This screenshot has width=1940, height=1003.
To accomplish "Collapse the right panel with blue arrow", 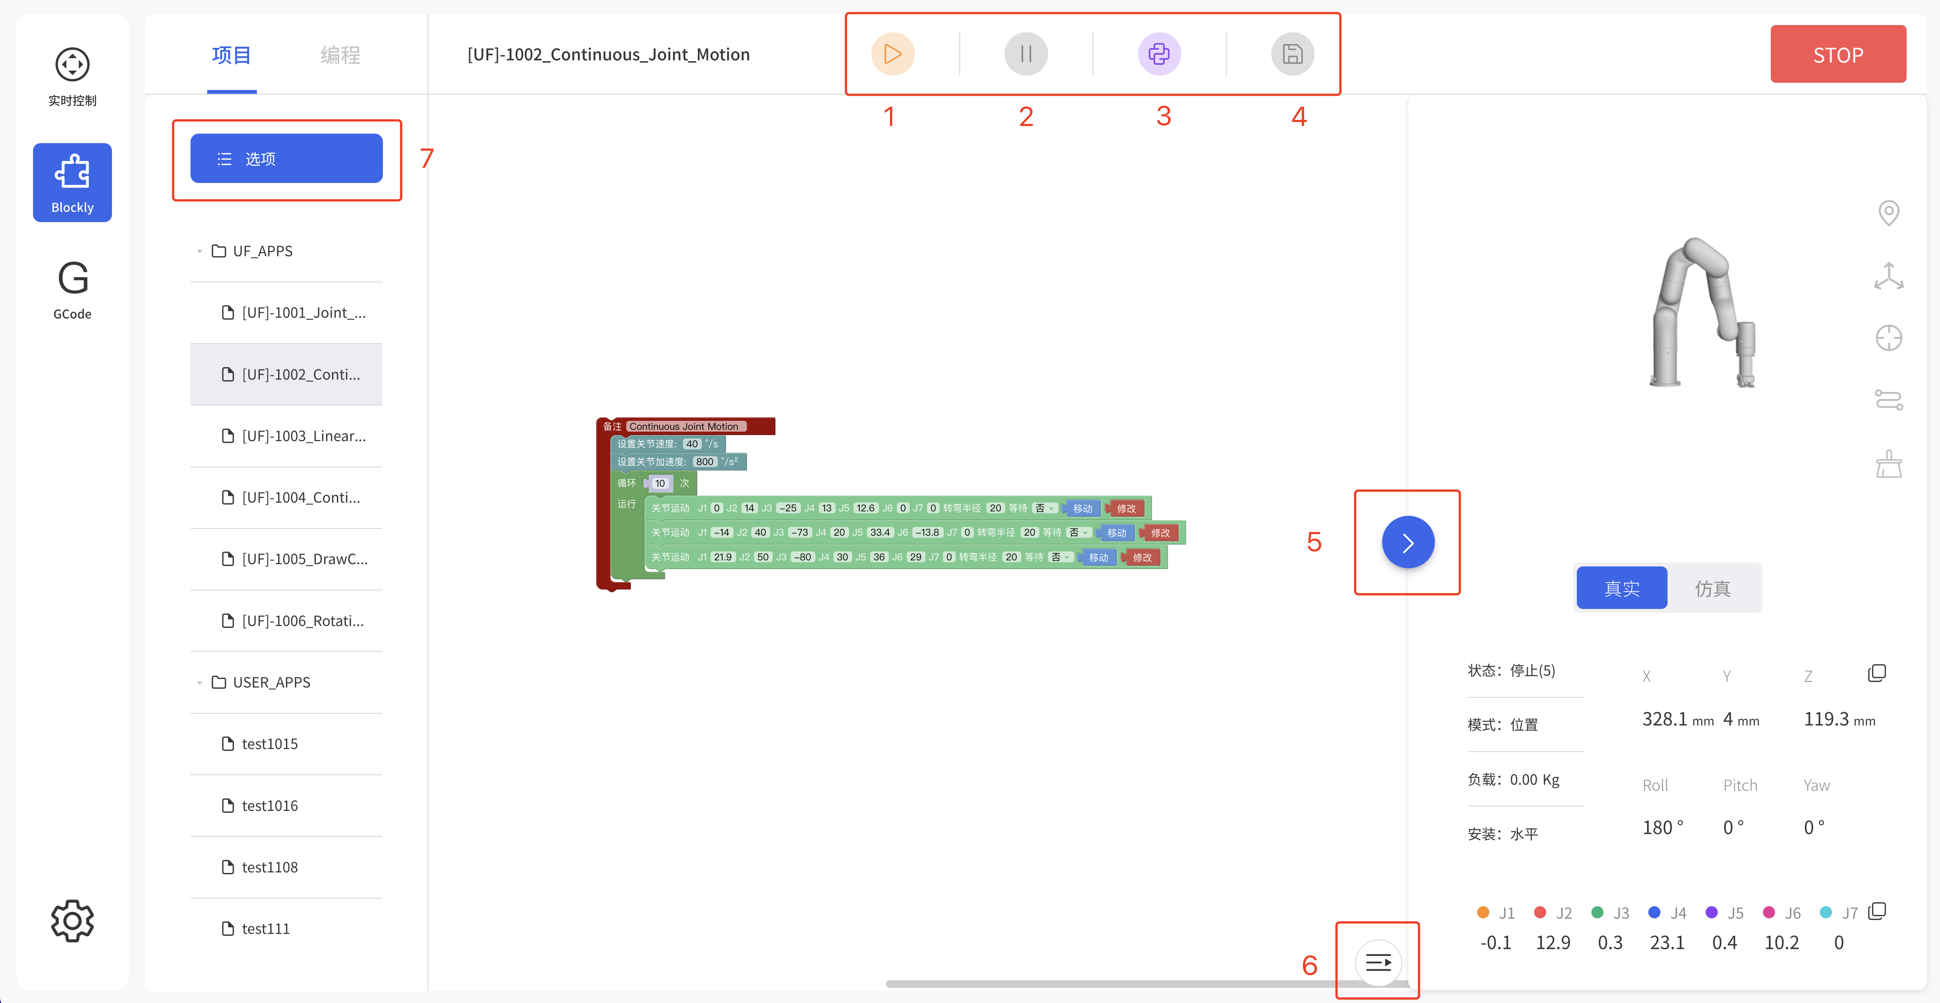I will (1408, 543).
